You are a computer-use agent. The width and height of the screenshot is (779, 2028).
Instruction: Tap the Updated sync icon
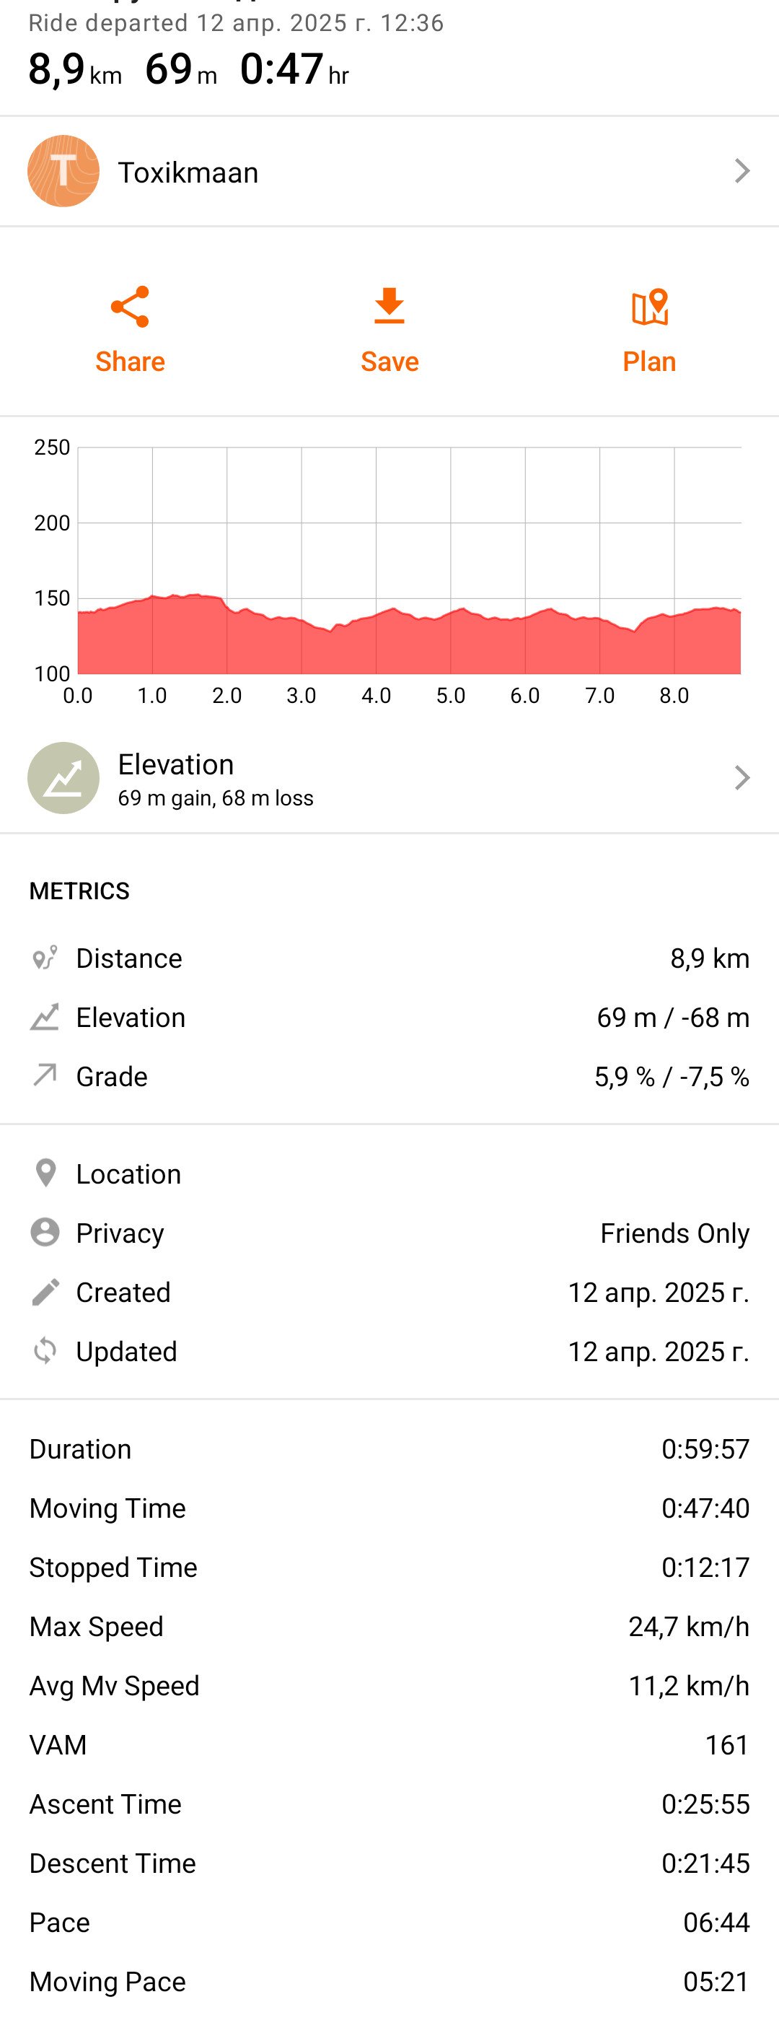pyautogui.click(x=45, y=1351)
